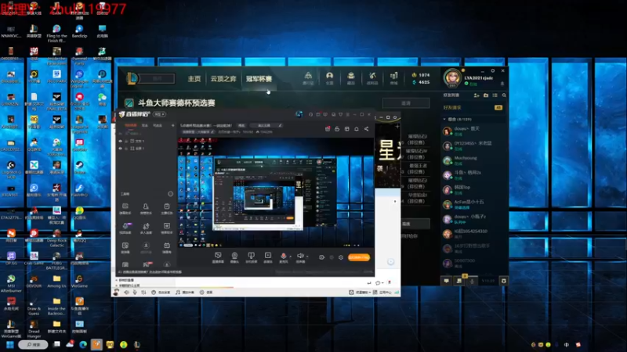627x352 pixels.
Task: Open notifications bell in streaming app header
Action: point(357,129)
